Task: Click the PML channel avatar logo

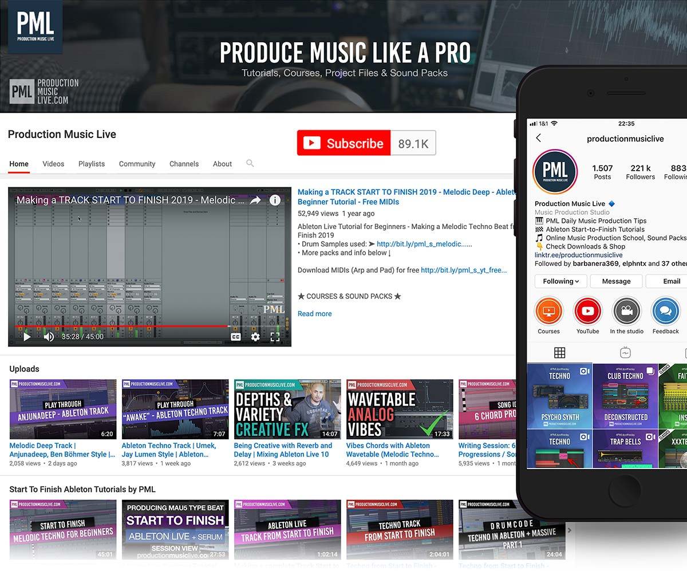Action: tap(35, 27)
